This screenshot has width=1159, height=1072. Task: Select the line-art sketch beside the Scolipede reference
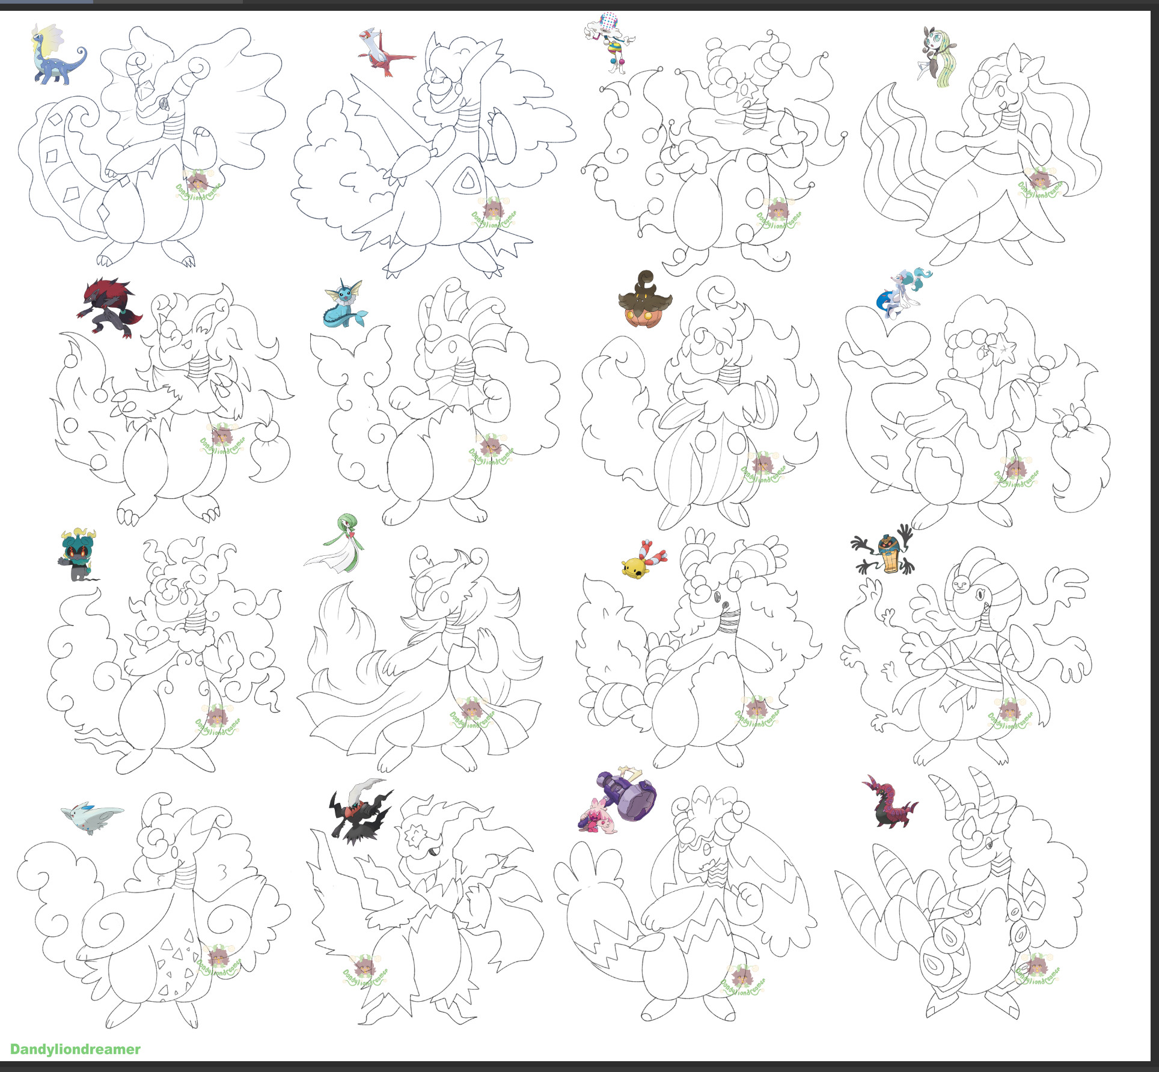961,894
